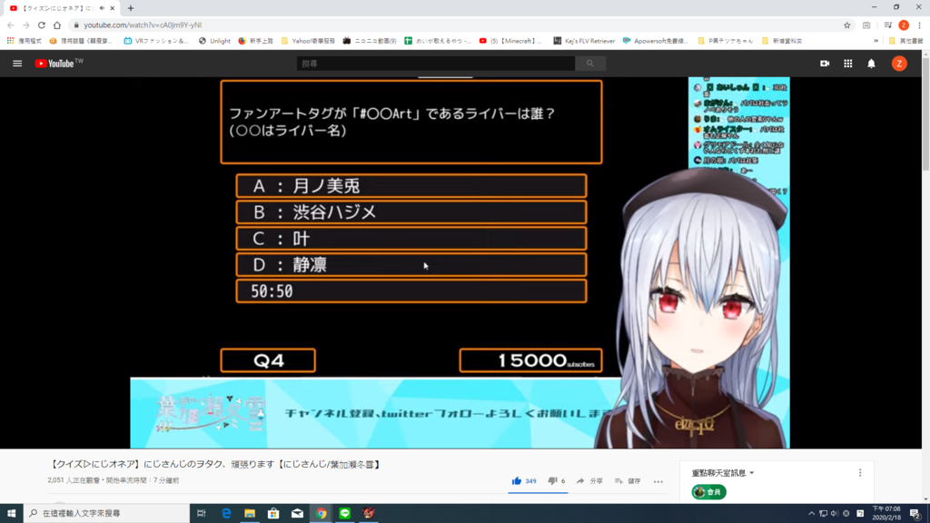This screenshot has height=523, width=930.
Task: Open the YouTube apps grid icon
Action: [x=848, y=64]
